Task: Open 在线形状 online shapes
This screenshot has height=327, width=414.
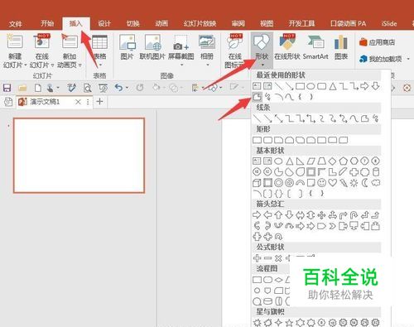Action: pyautogui.click(x=287, y=47)
